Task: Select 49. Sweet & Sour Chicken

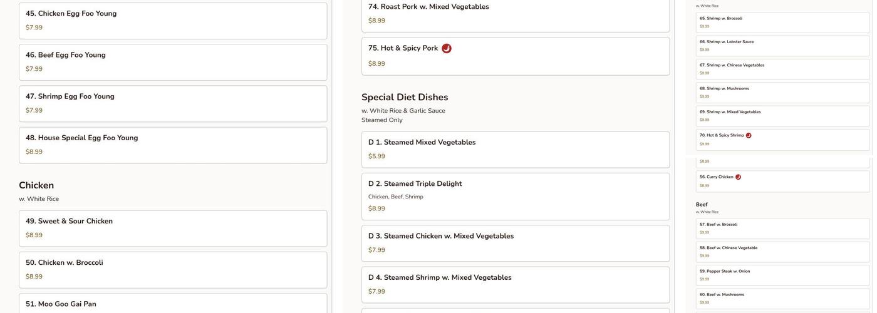Action: point(173,228)
